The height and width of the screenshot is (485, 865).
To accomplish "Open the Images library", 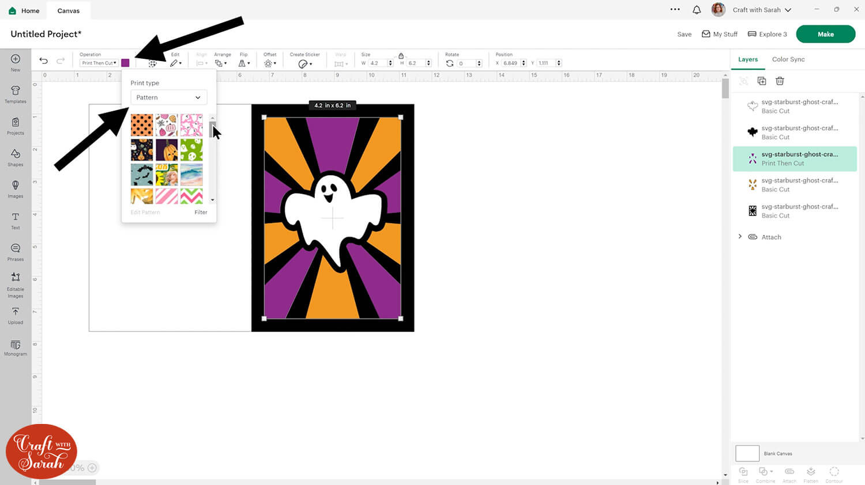I will click(x=16, y=188).
